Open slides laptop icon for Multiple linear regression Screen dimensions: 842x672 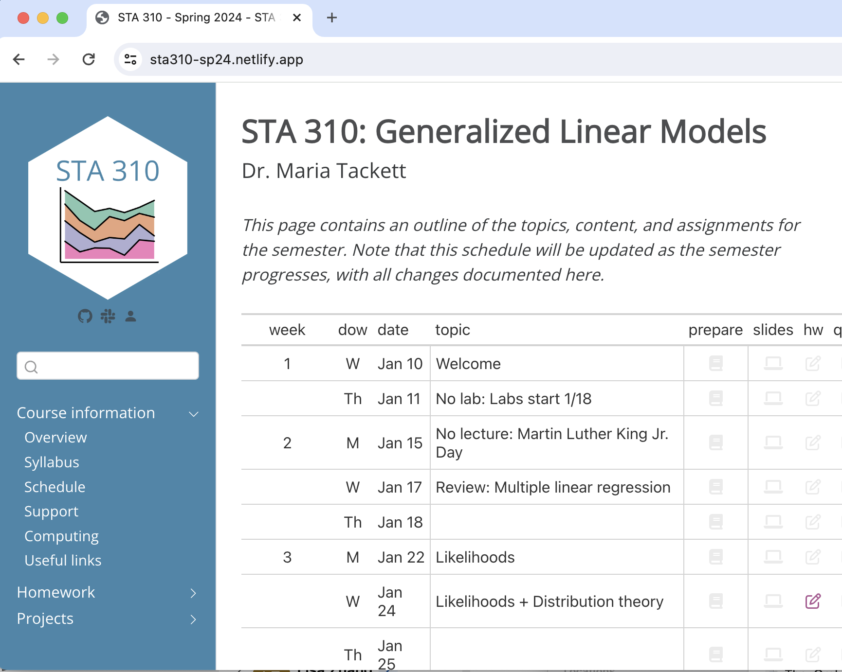tap(773, 487)
